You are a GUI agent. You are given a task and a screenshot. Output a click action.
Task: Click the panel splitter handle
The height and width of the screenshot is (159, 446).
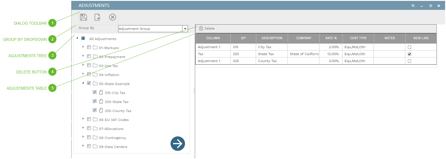click(194, 91)
